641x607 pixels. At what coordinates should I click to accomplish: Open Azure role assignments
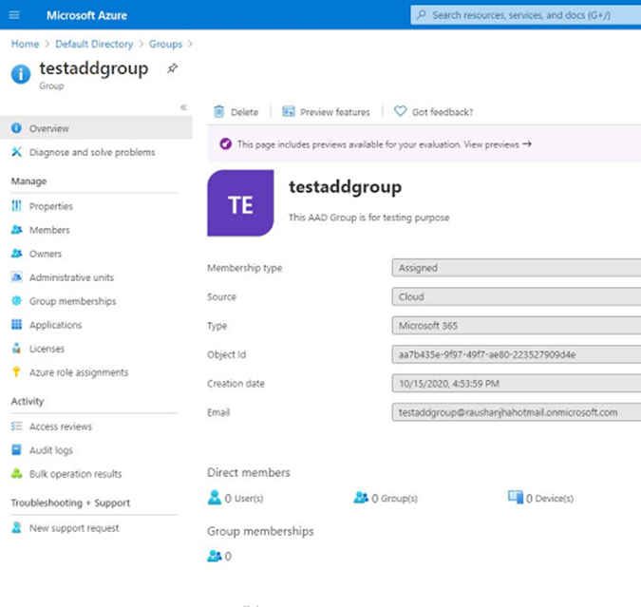tap(79, 372)
